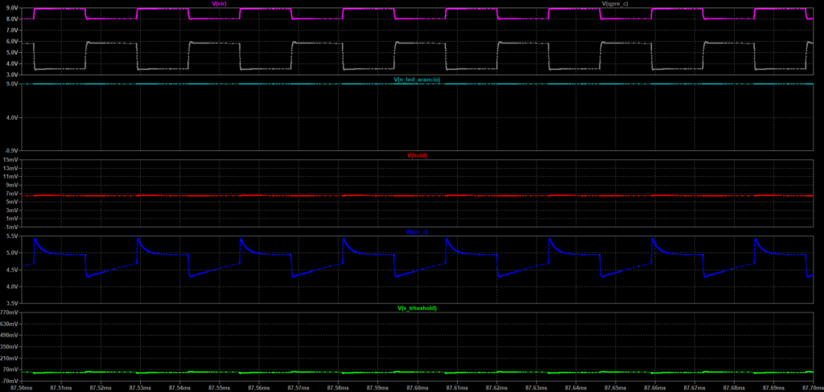Click the 210mV axis label
This screenshot has height=392, width=824.
pos(10,358)
